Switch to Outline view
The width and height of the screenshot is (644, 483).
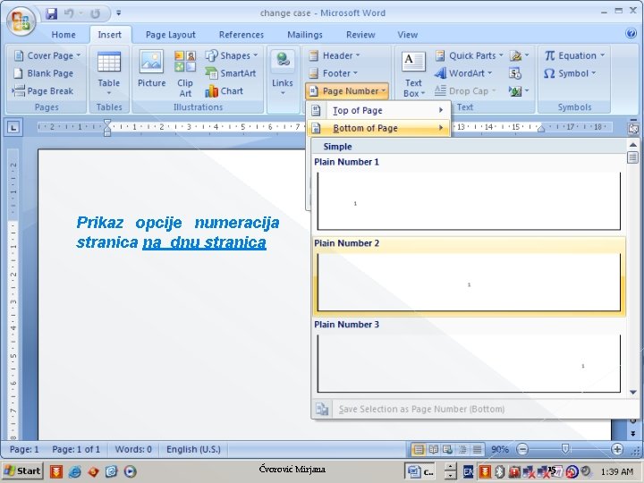click(x=462, y=449)
